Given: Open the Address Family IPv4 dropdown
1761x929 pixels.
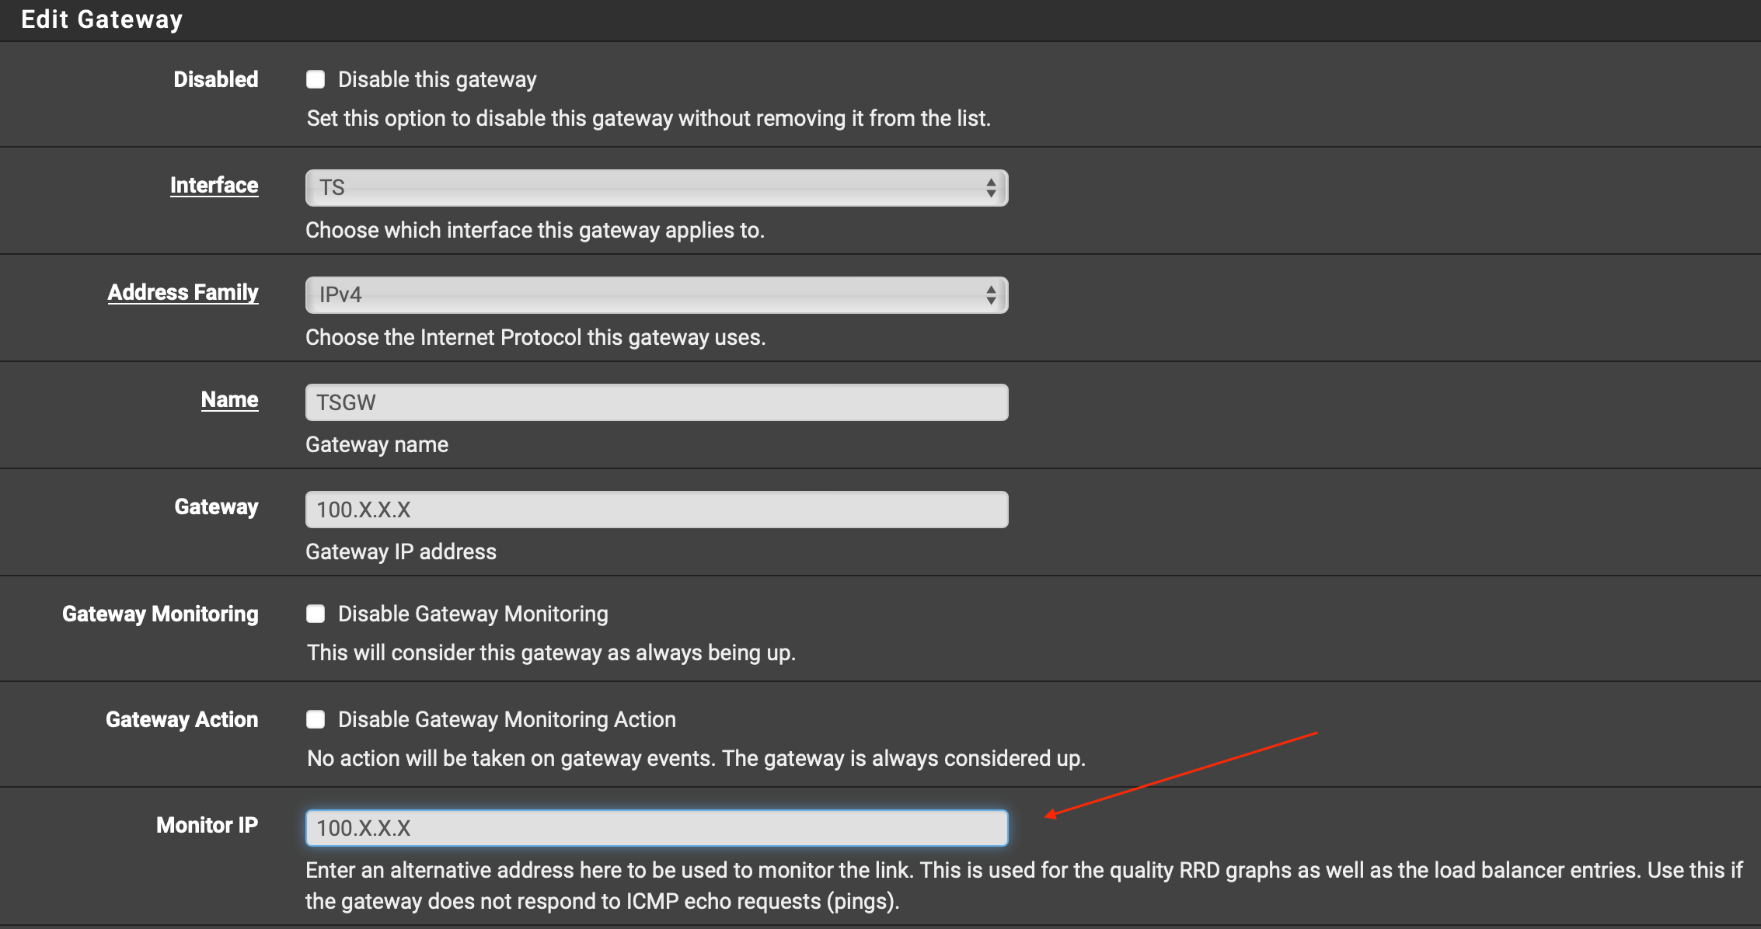Looking at the screenshot, I should (645, 294).
